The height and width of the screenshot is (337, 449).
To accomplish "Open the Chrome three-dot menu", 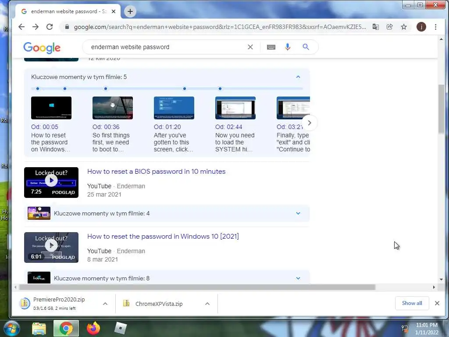I will point(435,27).
